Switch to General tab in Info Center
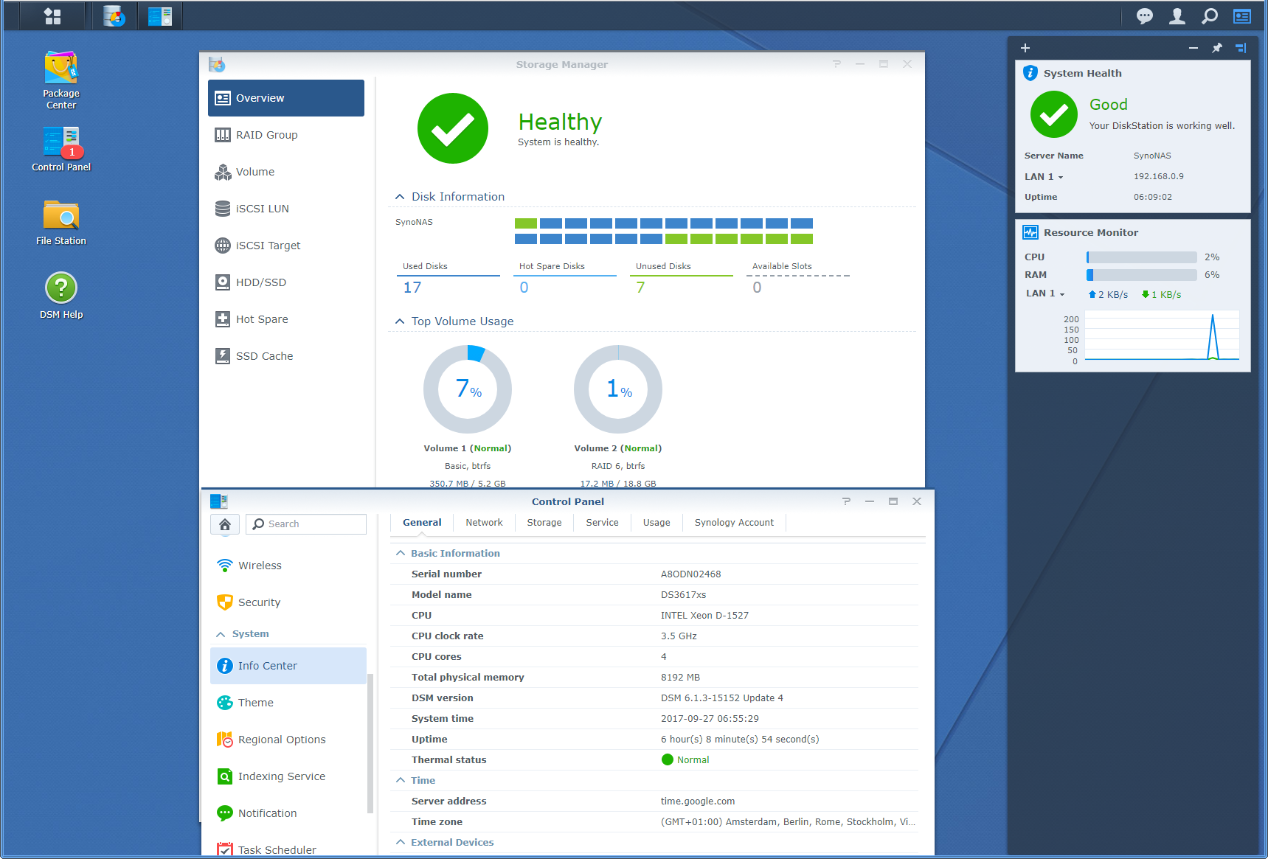This screenshot has width=1268, height=859. 422,523
